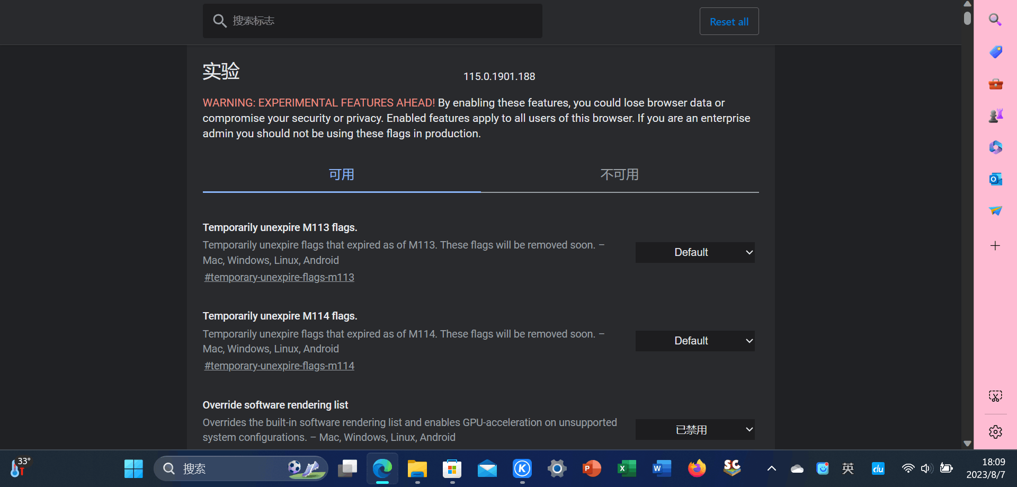Image resolution: width=1017 pixels, height=487 pixels.
Task: Open #temporary-unexpire-flags-m113 link
Action: 279,277
